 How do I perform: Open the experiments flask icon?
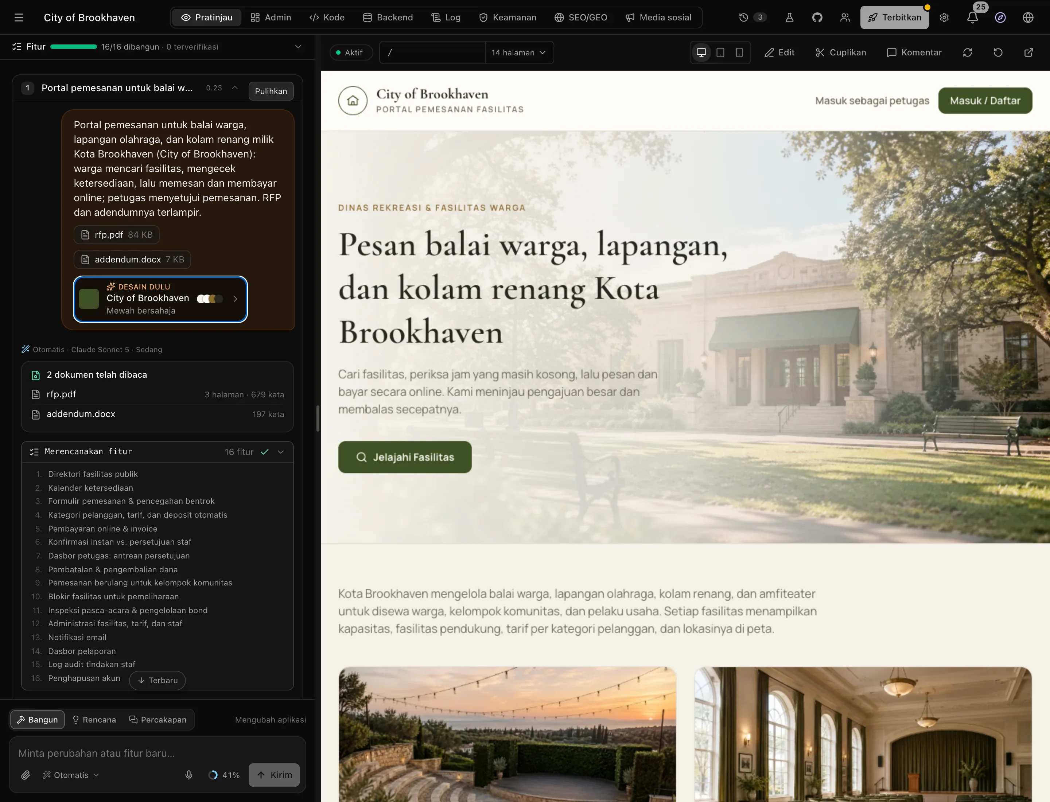[790, 17]
